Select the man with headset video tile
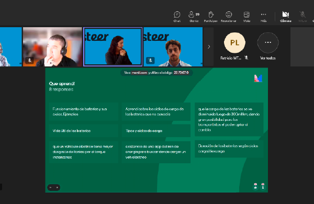The image size is (314, 204). [x=52, y=47]
